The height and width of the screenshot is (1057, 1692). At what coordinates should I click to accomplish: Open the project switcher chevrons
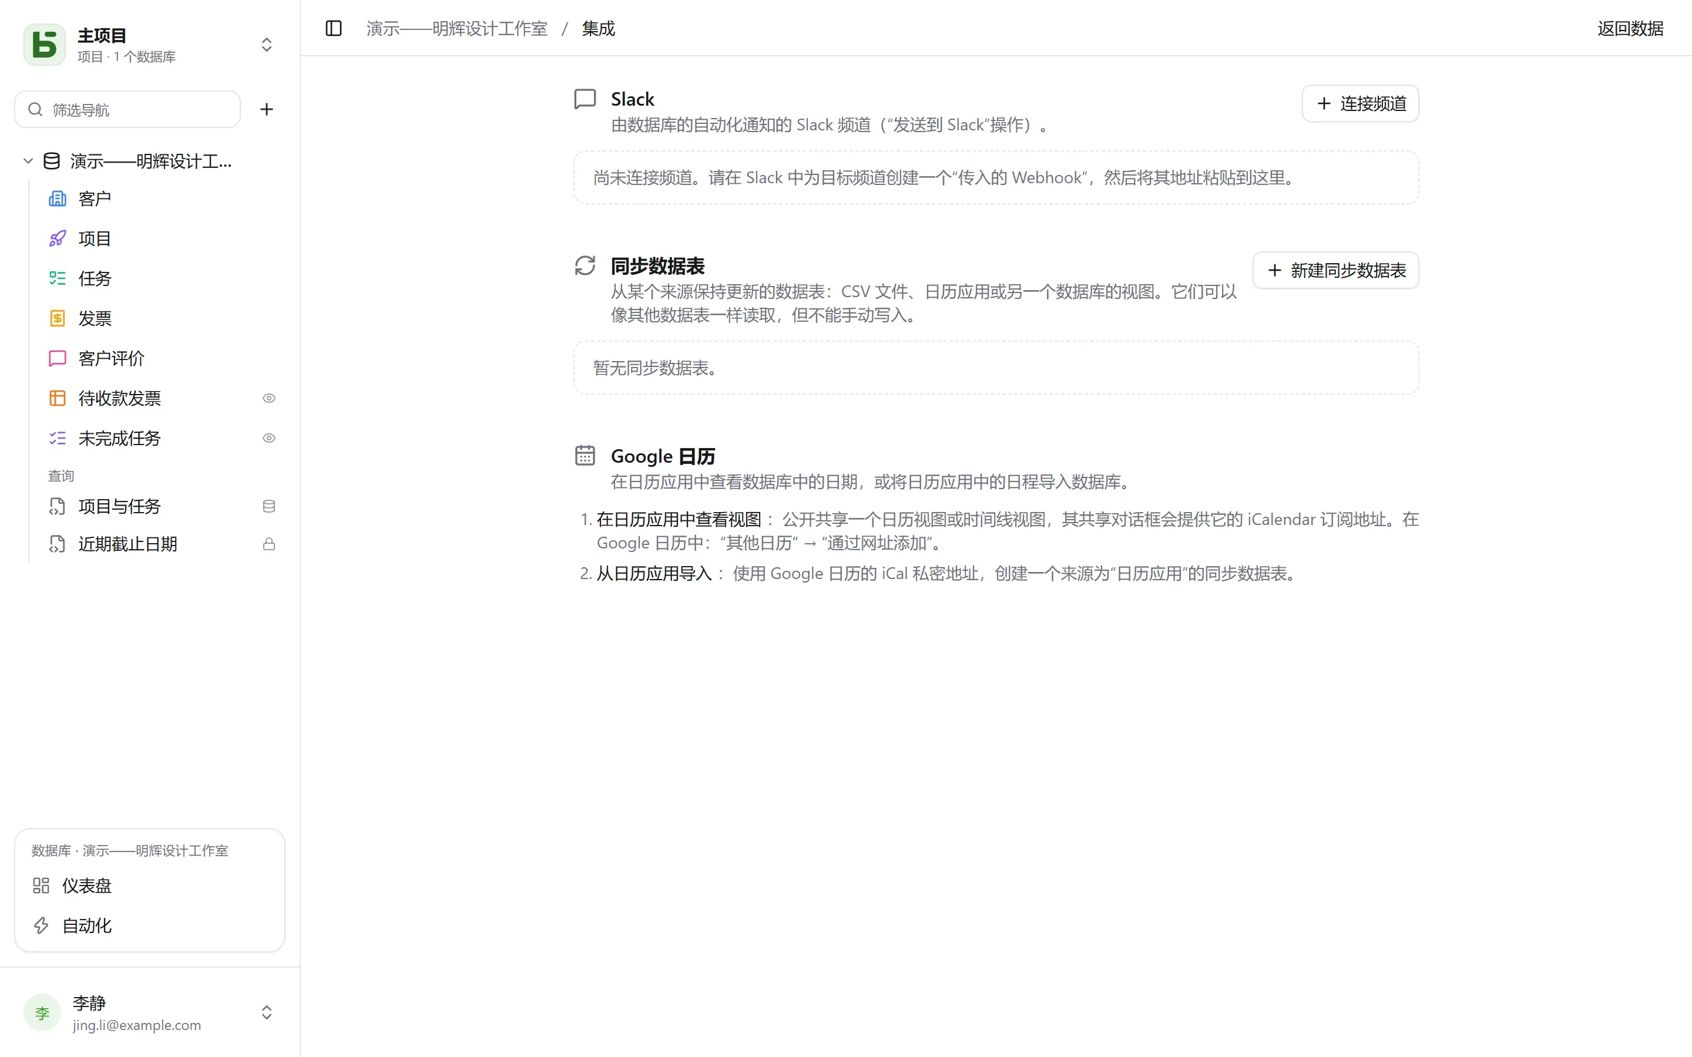[x=266, y=45]
